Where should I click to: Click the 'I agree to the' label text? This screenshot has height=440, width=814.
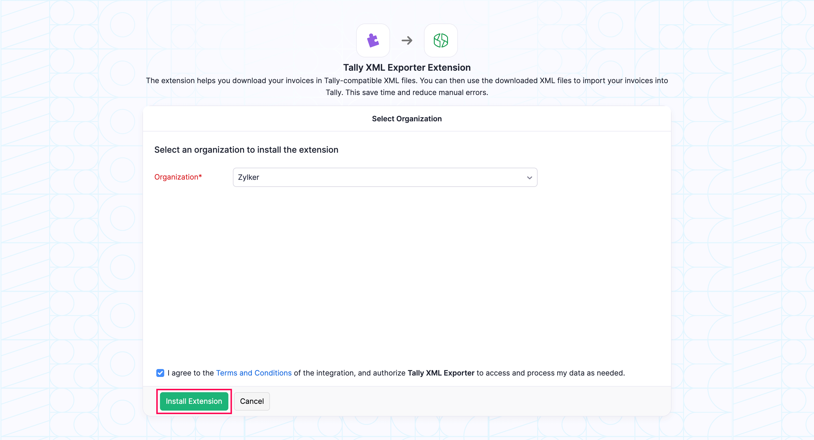(191, 373)
